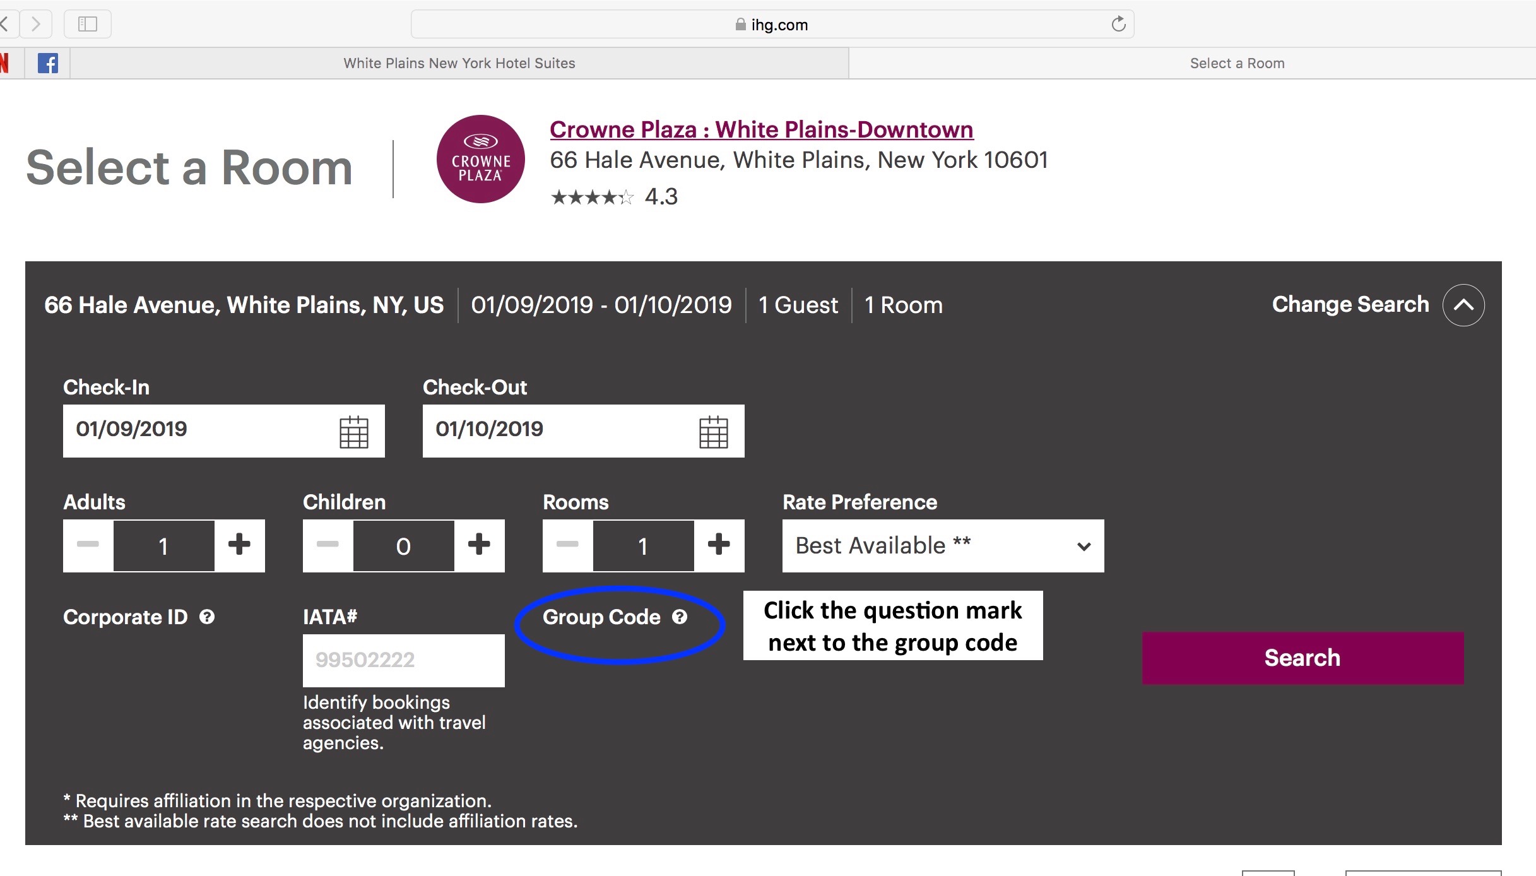Click the Adults count value field
This screenshot has width=1536, height=876.
pos(164,546)
